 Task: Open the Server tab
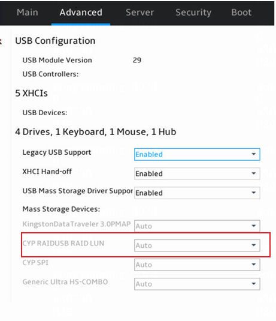click(x=139, y=13)
